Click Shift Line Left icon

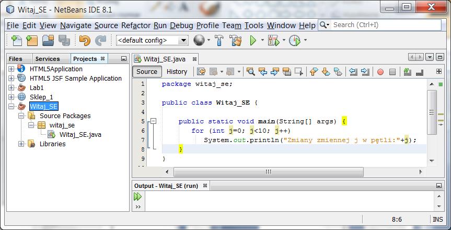[x=353, y=72]
